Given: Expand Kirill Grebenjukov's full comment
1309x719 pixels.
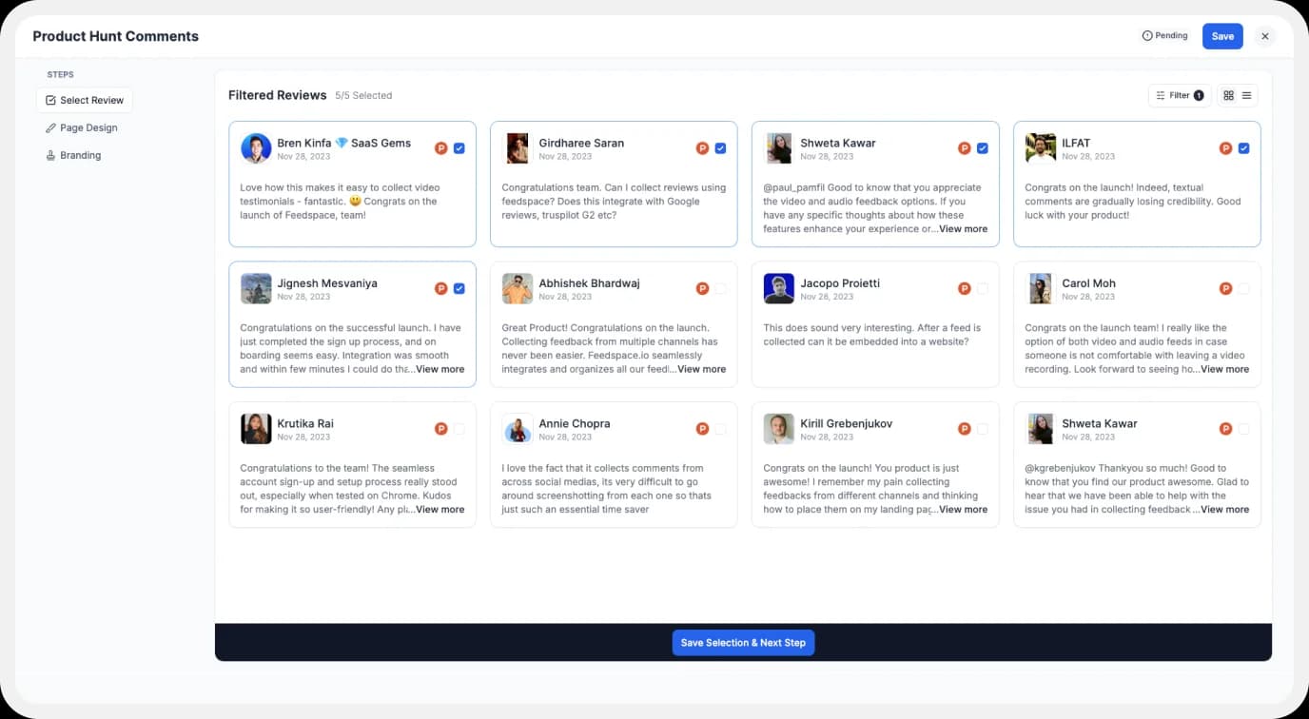Looking at the screenshot, I should pyautogui.click(x=963, y=509).
